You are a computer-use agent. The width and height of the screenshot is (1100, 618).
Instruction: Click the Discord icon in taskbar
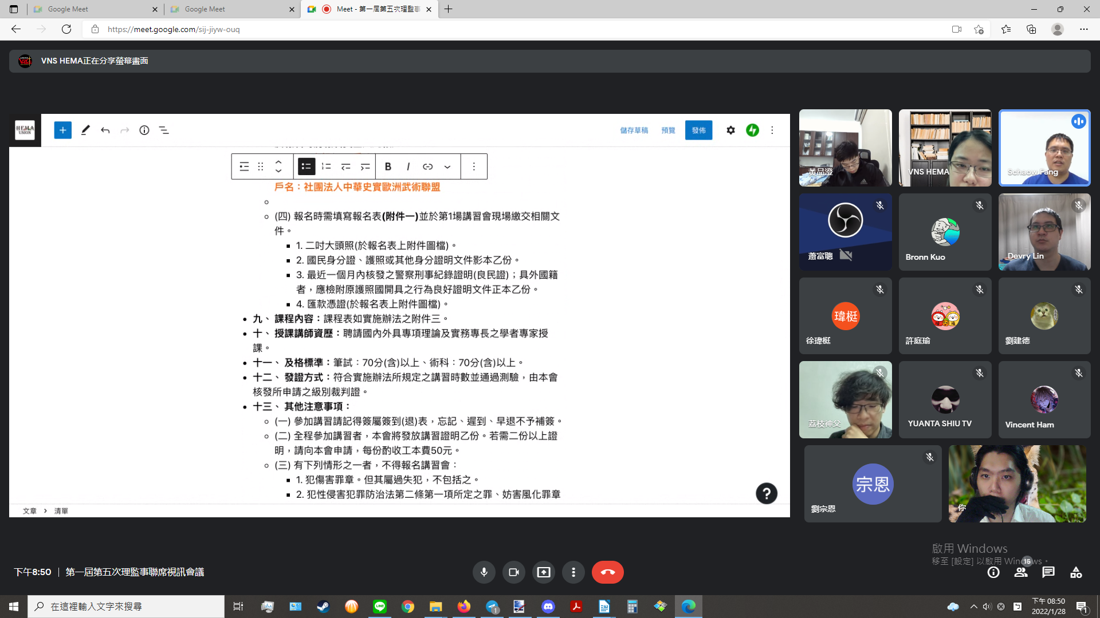coord(548,607)
